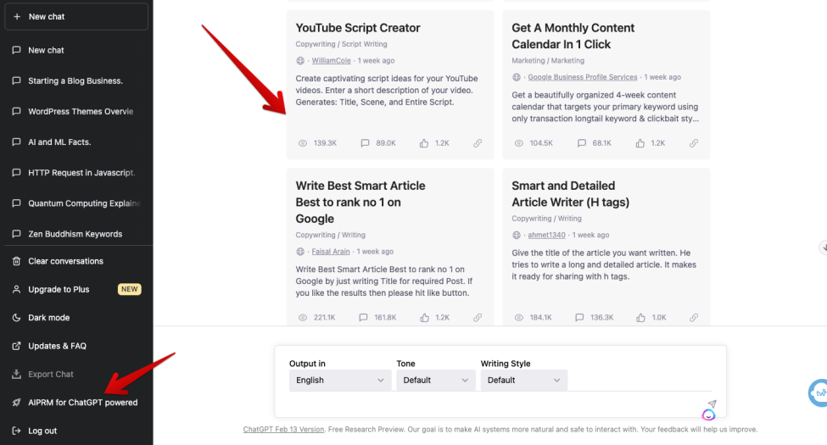
Task: Copy link icon on Smart and Detailed Article Writer
Action: pos(694,318)
